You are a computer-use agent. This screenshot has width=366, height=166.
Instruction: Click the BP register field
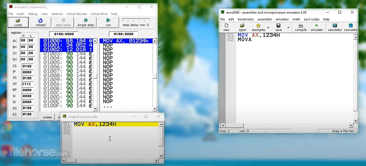(x=28, y=90)
